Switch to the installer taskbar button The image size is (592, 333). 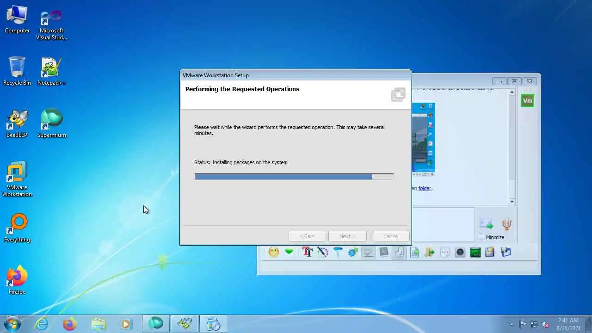click(x=213, y=324)
